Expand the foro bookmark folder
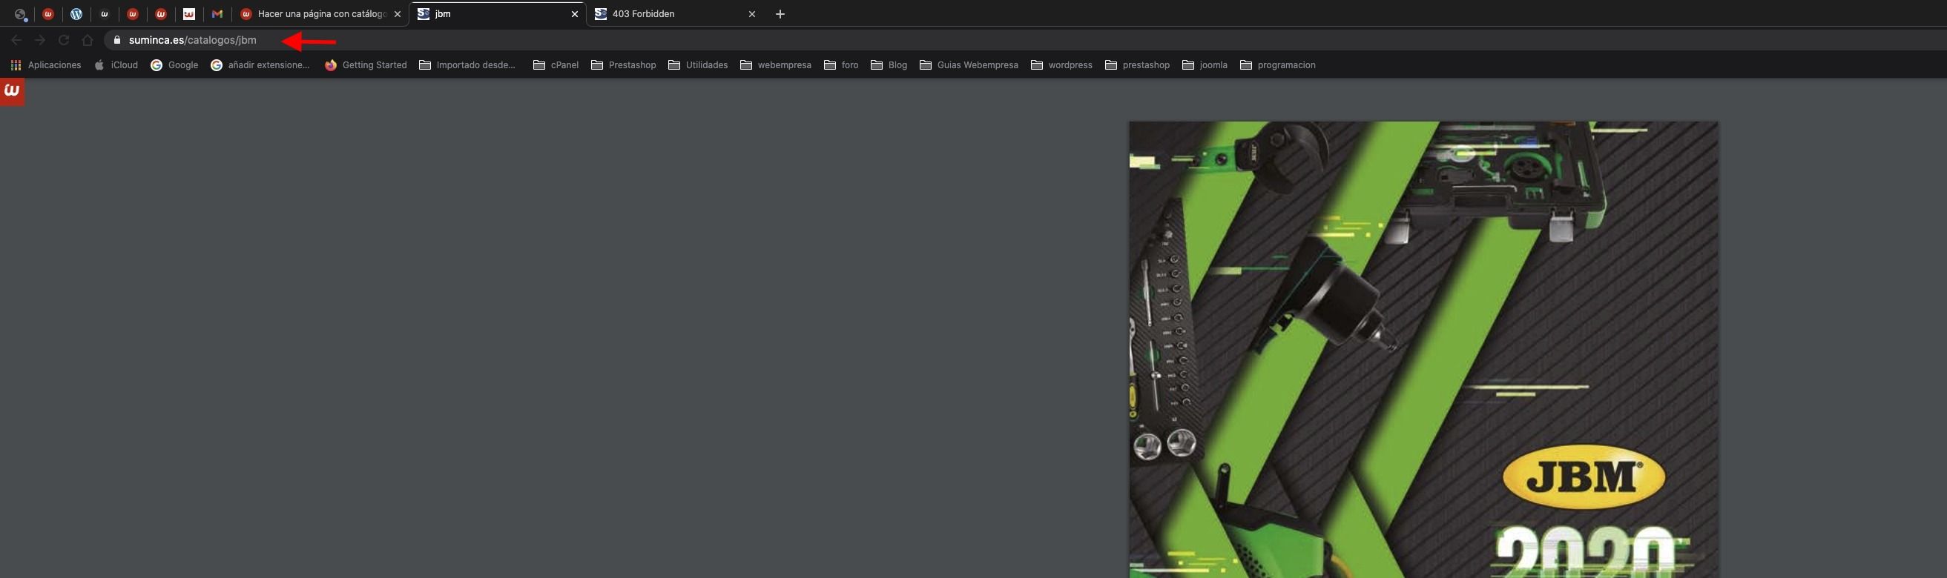The width and height of the screenshot is (1947, 578). point(841,65)
